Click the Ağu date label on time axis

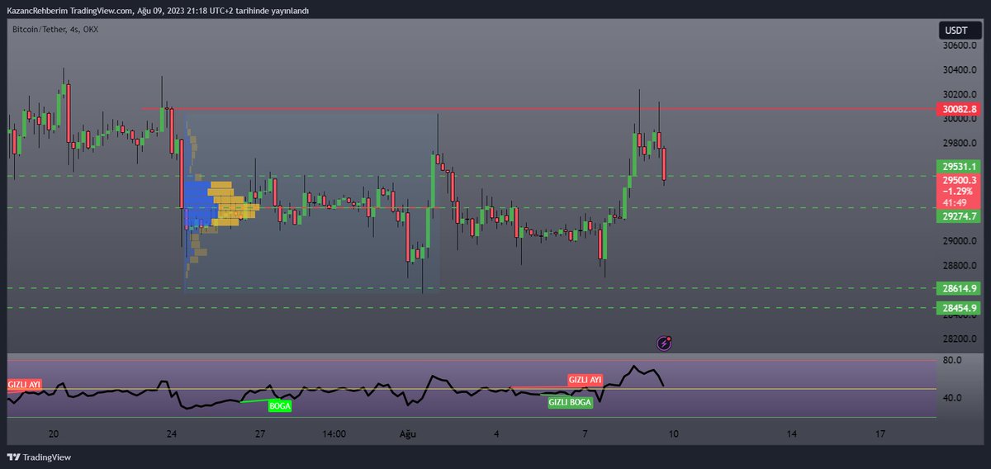coord(406,433)
